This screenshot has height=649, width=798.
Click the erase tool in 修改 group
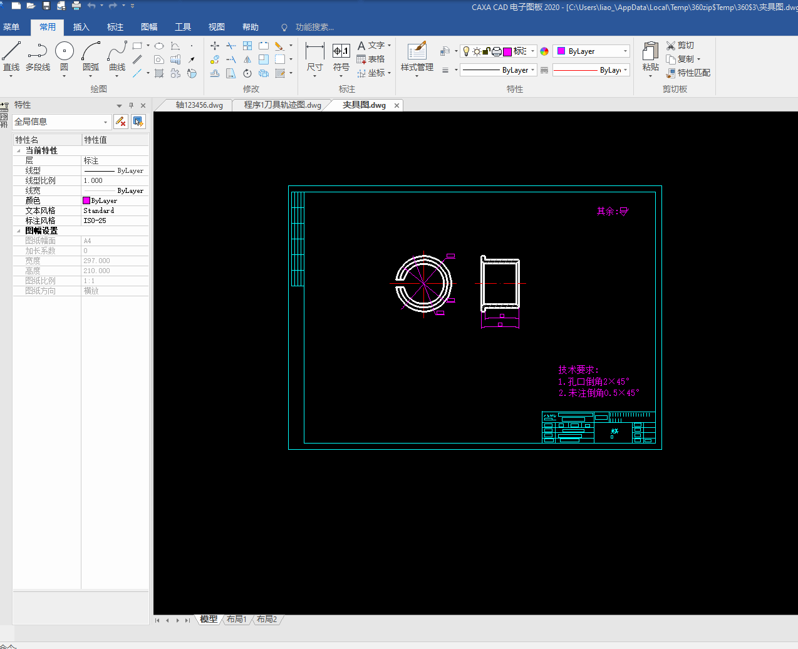point(279,46)
